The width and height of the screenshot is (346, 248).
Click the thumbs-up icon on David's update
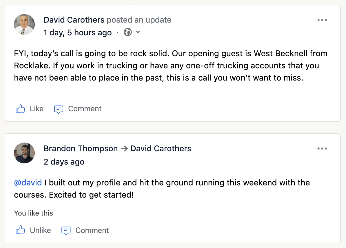(x=20, y=109)
